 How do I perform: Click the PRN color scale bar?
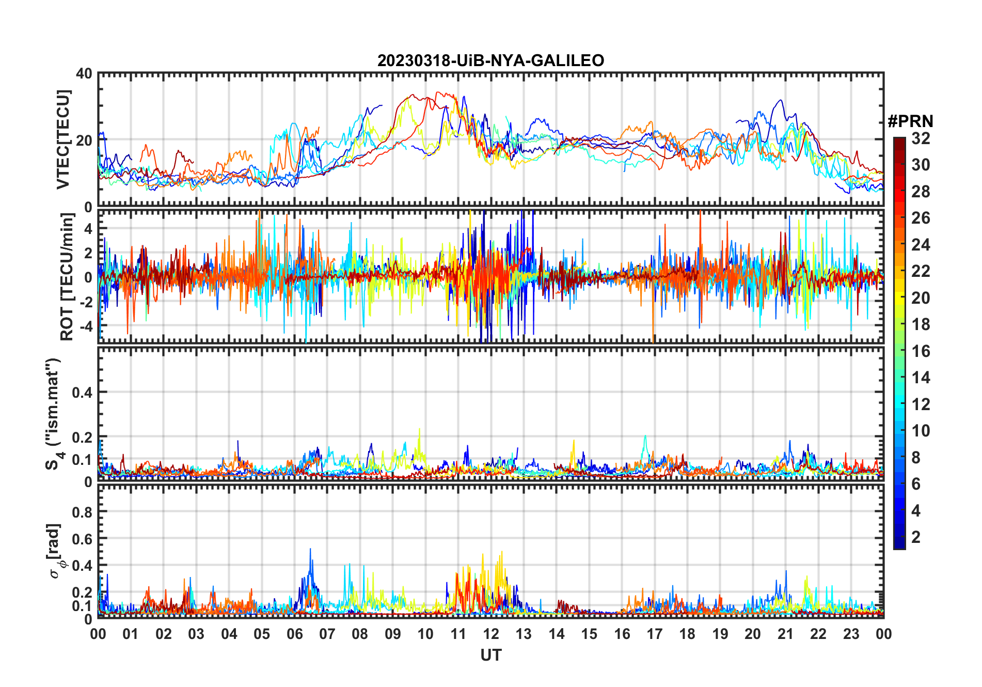coord(899,343)
